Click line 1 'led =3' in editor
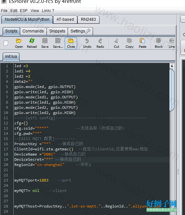 (x=21, y=66)
